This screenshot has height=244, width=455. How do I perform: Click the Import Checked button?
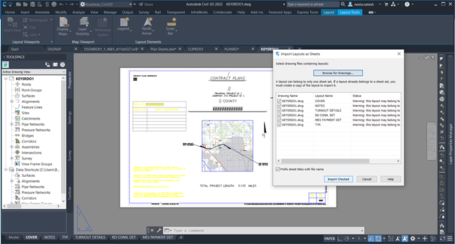(339, 179)
